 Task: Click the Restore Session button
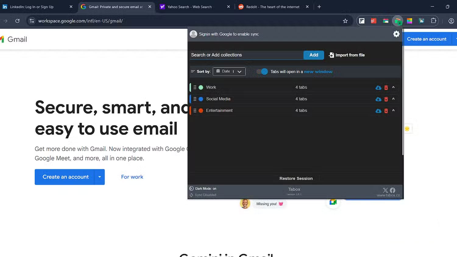click(x=296, y=178)
